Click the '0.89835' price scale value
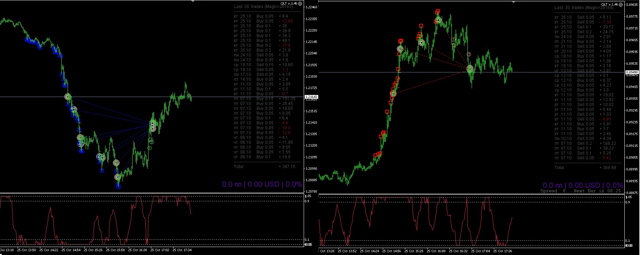 pos(632,5)
